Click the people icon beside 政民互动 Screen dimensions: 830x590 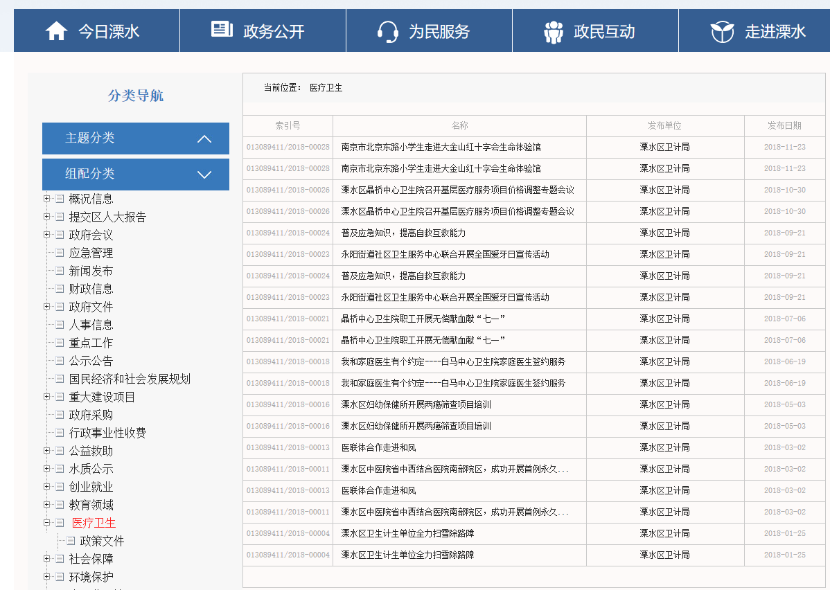(554, 31)
